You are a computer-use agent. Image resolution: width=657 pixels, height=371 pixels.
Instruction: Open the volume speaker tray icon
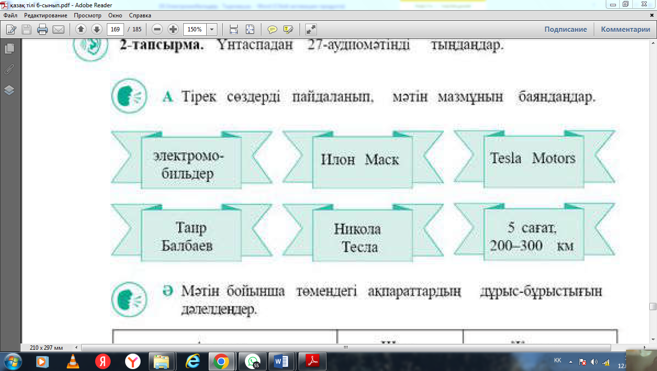[594, 362]
